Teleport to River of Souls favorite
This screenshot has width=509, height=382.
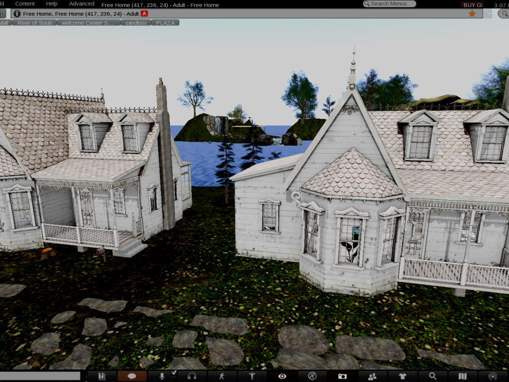[x=35, y=23]
